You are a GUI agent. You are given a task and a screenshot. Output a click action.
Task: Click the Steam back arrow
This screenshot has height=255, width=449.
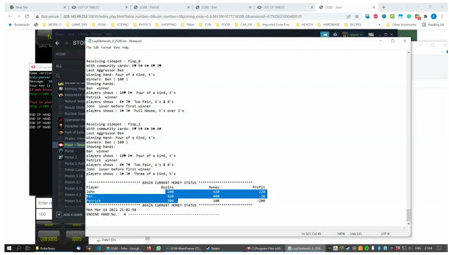57,43
